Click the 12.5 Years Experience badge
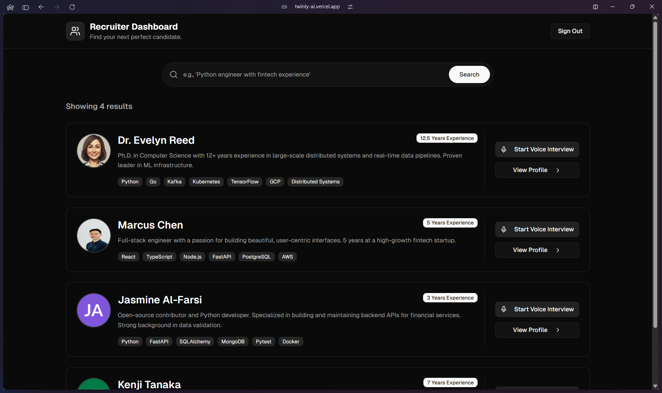 pyautogui.click(x=447, y=138)
